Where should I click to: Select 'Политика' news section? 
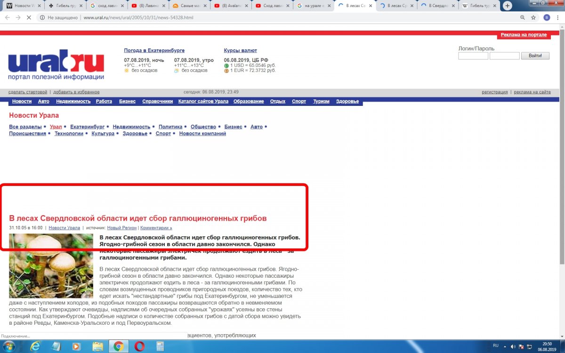pos(170,127)
